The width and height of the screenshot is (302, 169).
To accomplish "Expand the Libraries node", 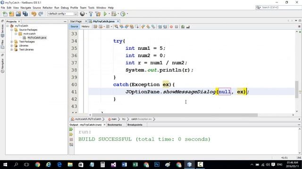I will click(11, 46).
